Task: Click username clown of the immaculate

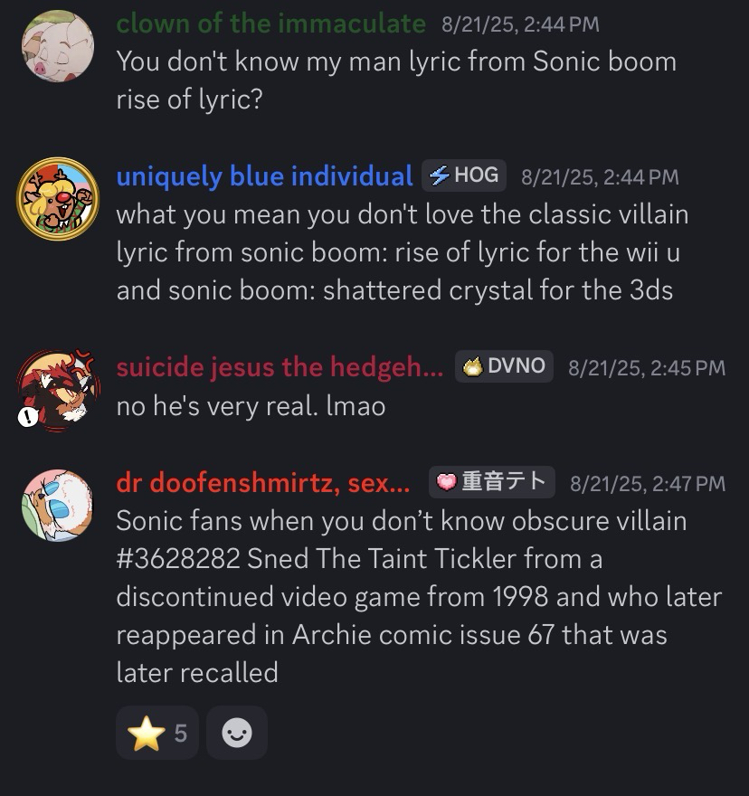Action: click(x=270, y=24)
